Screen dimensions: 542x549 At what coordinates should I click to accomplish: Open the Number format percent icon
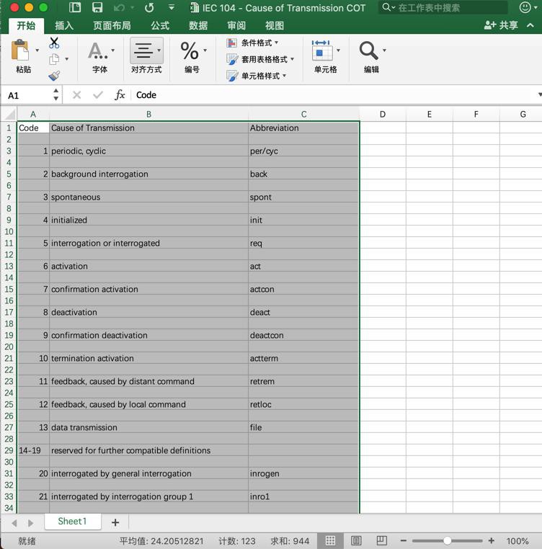click(x=189, y=51)
